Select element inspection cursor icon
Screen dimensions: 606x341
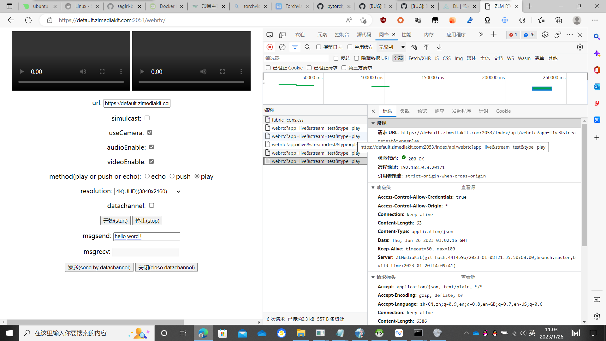tap(270, 35)
